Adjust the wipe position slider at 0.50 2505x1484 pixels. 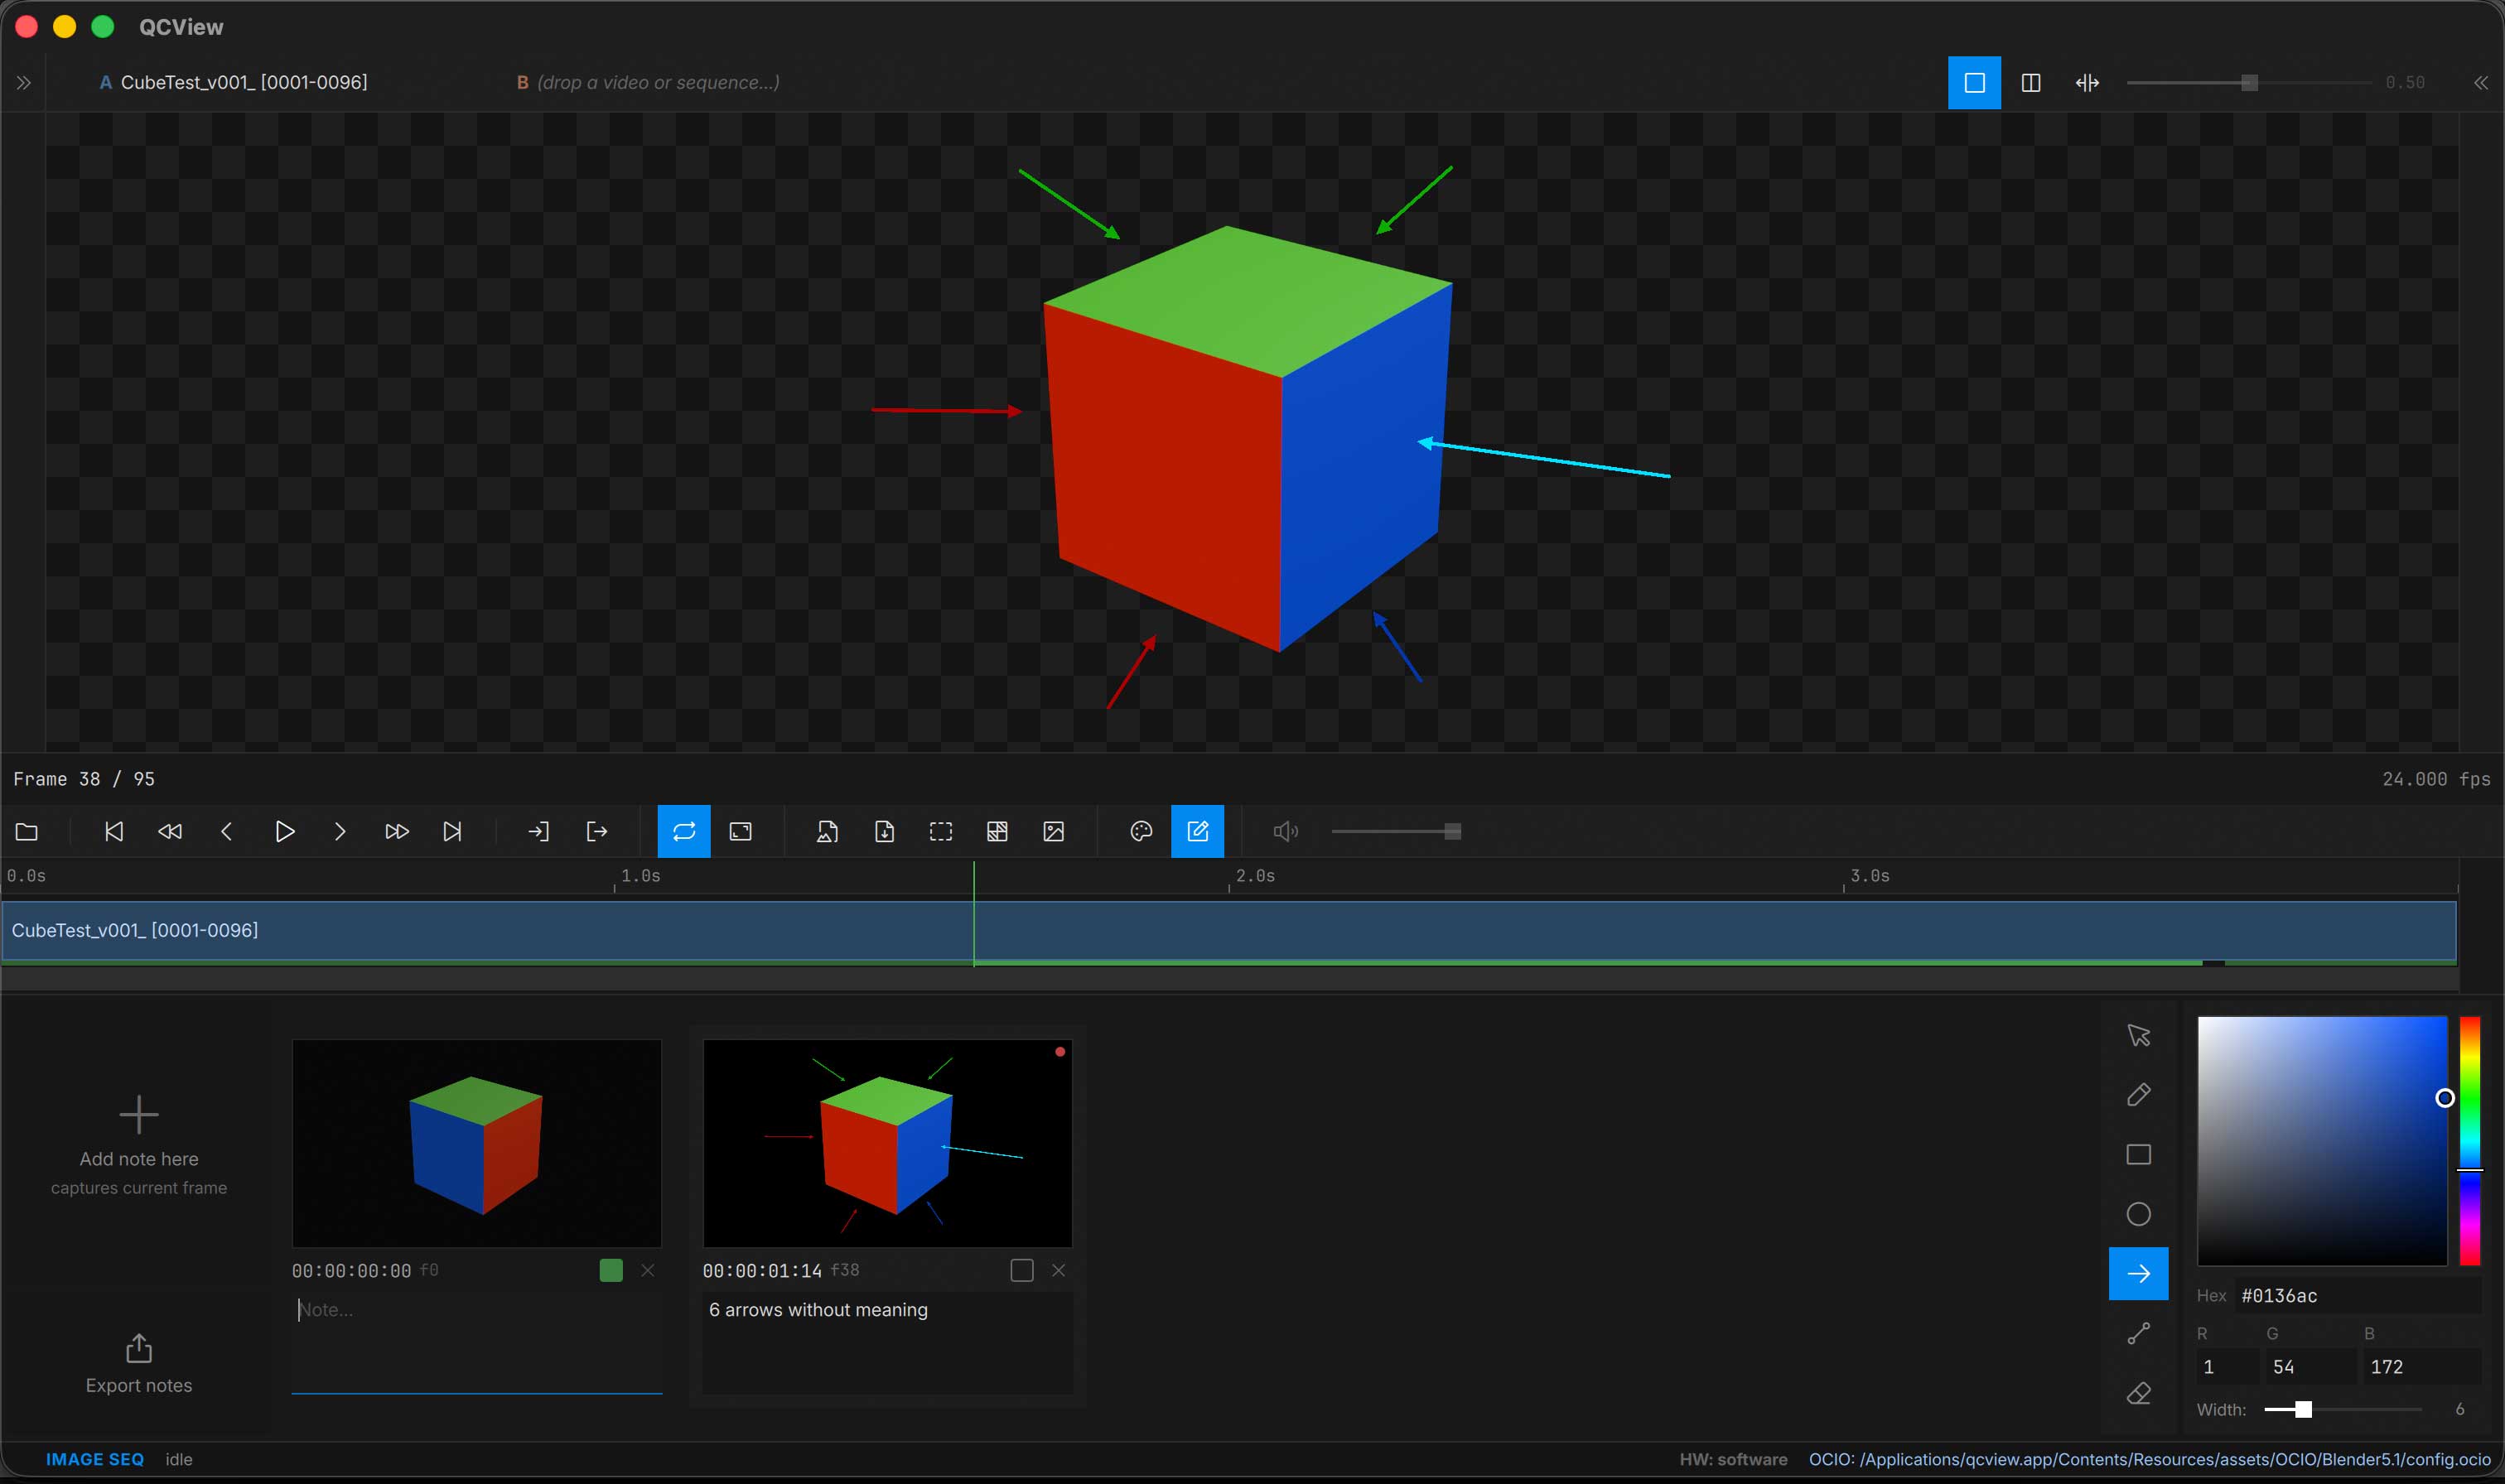(x=2248, y=83)
